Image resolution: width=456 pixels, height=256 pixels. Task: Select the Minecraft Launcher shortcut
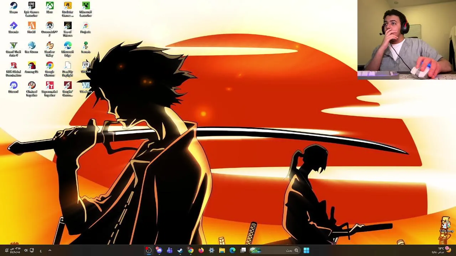[x=85, y=9]
